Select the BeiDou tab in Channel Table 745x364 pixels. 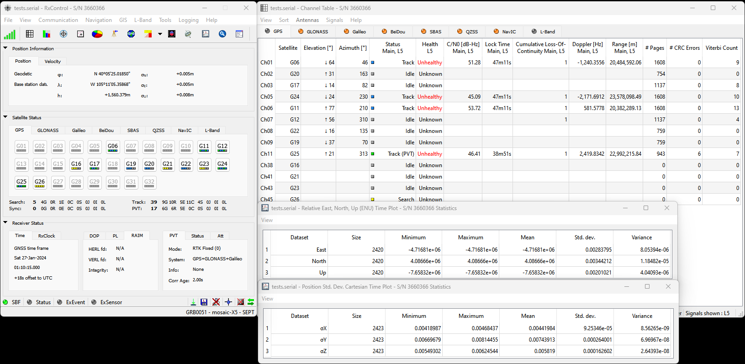tap(393, 32)
